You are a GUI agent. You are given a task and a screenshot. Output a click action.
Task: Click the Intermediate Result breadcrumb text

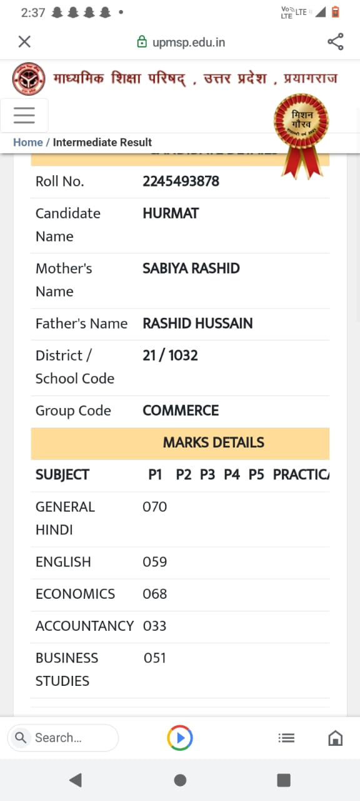point(102,142)
